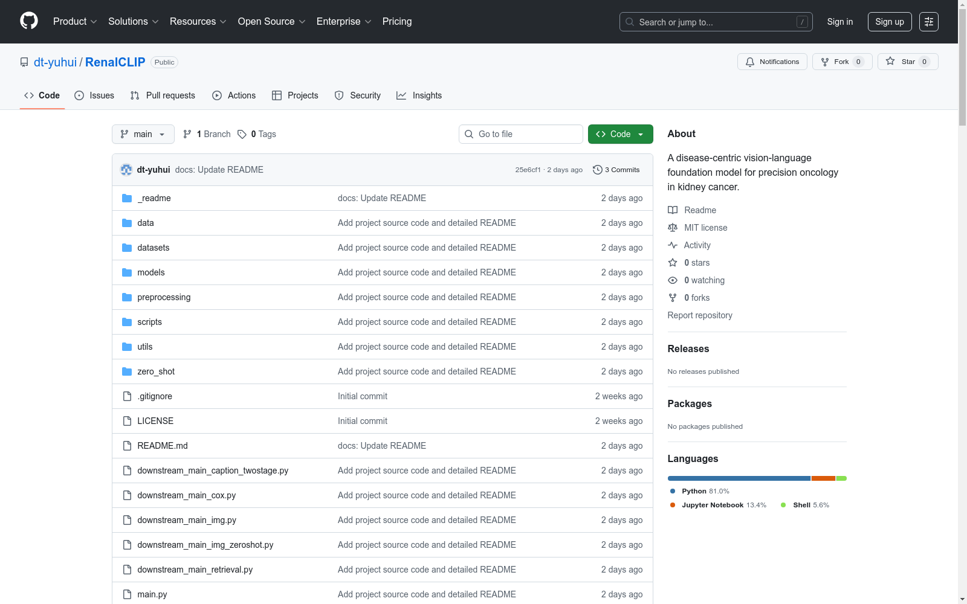The width and height of the screenshot is (967, 604).
Task: Expand the green Code dropdown button
Action: tap(620, 134)
